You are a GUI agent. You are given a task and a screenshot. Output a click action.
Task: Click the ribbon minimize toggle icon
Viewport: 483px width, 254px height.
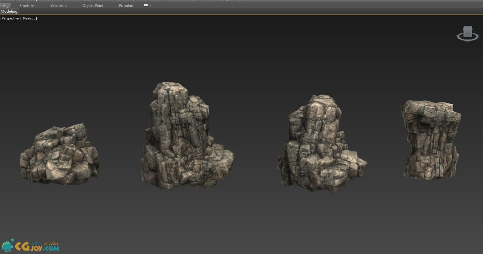(146, 5)
